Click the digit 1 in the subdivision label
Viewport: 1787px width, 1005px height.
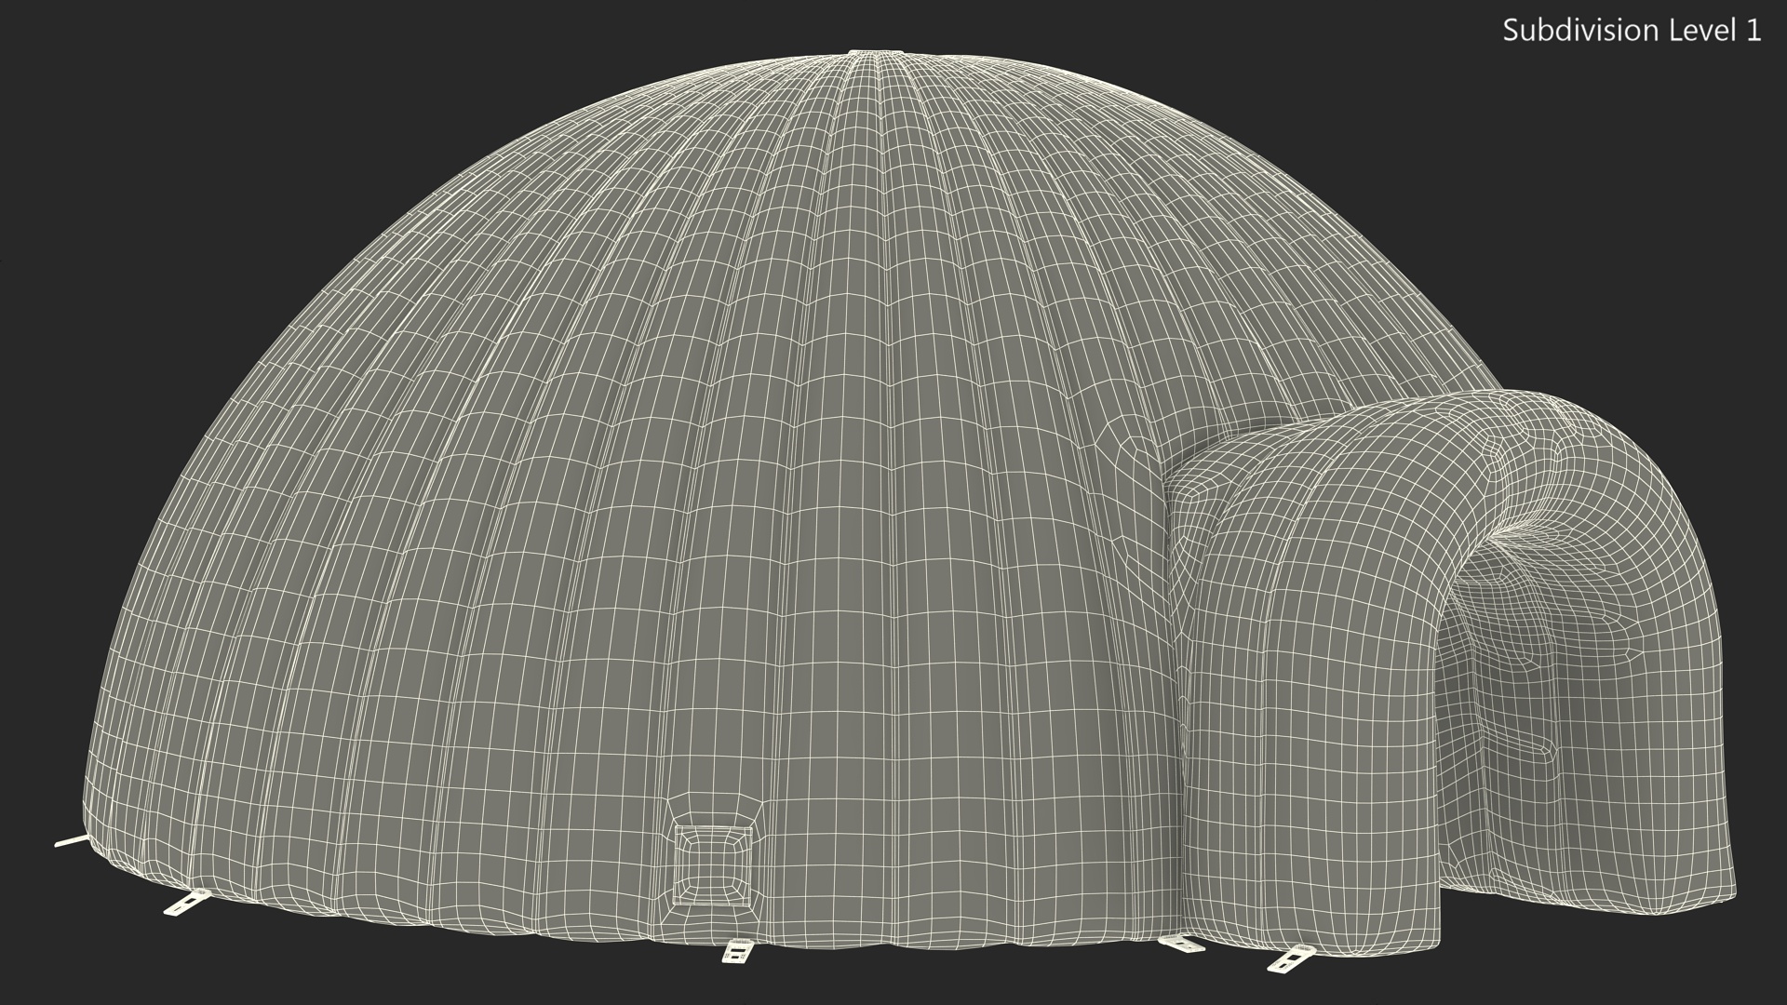pos(1753,31)
